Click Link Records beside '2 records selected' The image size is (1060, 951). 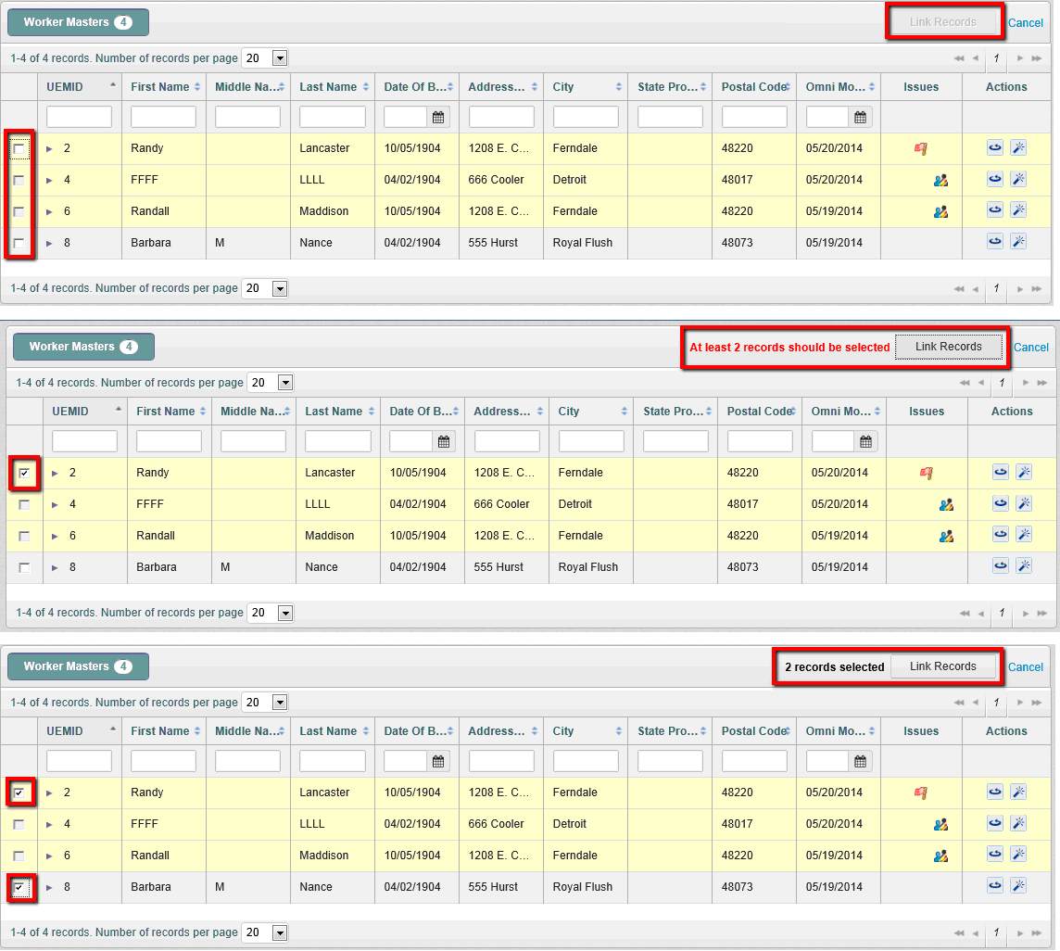click(x=942, y=666)
